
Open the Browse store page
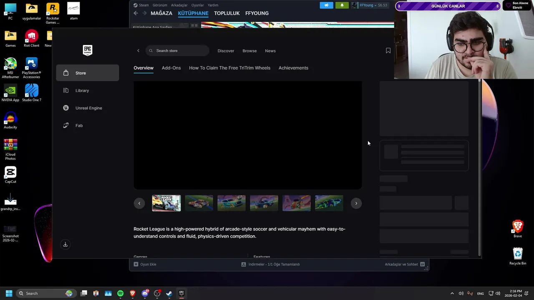tap(249, 51)
